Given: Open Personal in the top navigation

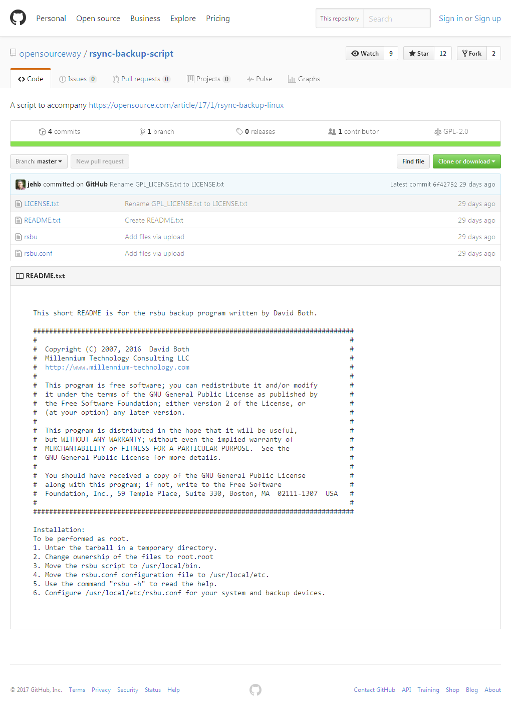Looking at the screenshot, I should point(51,18).
